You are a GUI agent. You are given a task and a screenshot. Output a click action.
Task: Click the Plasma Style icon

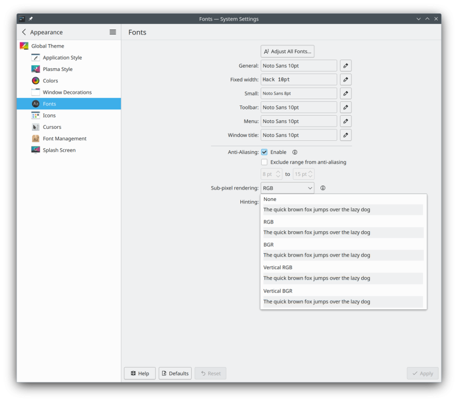pyautogui.click(x=35, y=69)
